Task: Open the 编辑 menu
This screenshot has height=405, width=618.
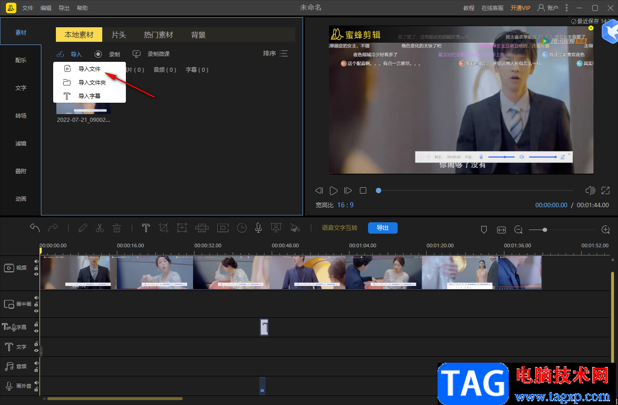Action: (46, 8)
